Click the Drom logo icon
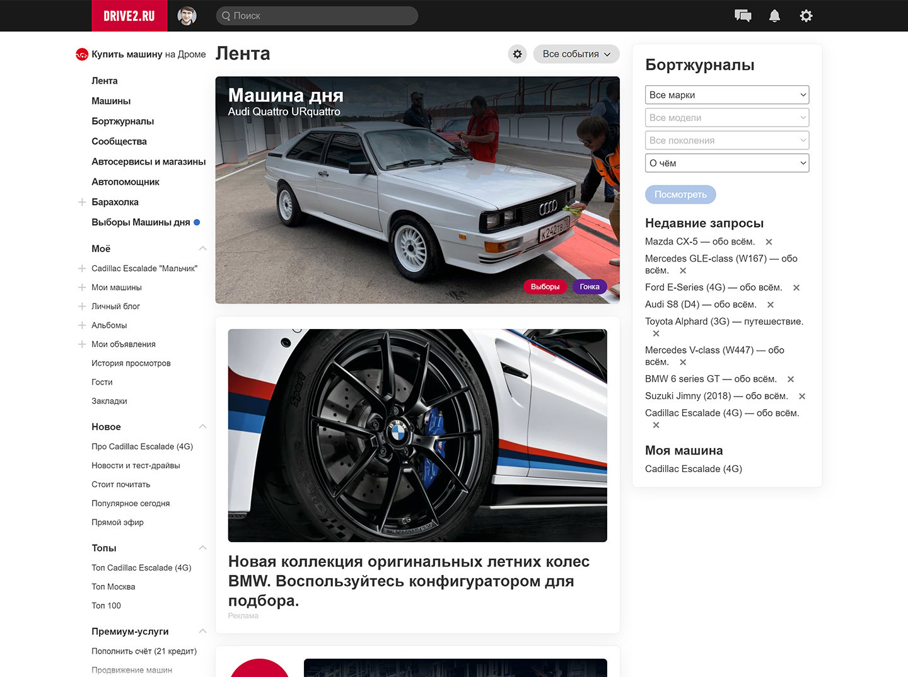Image resolution: width=908 pixels, height=677 pixels. point(82,54)
